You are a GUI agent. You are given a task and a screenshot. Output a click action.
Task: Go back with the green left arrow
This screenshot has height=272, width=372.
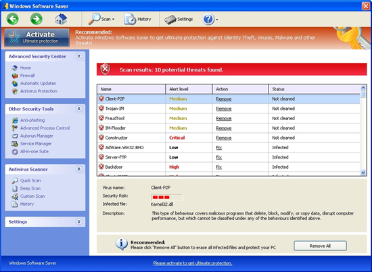[x=13, y=19]
